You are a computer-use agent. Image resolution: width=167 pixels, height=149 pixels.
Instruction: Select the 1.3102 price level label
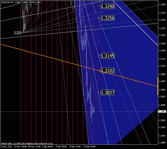pyautogui.click(x=108, y=70)
